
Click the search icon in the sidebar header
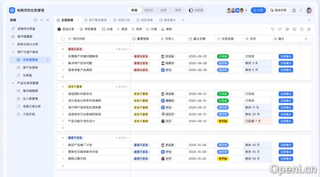[x=35, y=20]
